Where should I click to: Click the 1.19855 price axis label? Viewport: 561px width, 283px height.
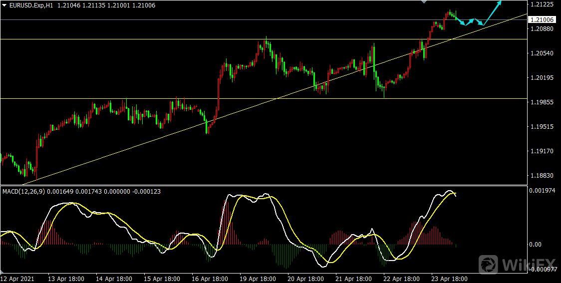tap(543, 102)
